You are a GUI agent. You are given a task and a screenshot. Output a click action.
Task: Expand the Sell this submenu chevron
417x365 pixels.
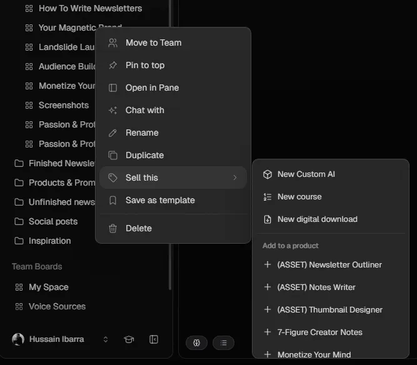[235, 177]
